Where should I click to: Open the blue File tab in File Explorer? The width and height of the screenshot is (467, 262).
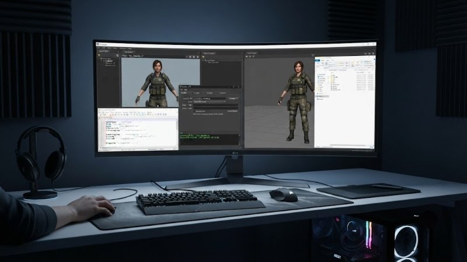318,61
